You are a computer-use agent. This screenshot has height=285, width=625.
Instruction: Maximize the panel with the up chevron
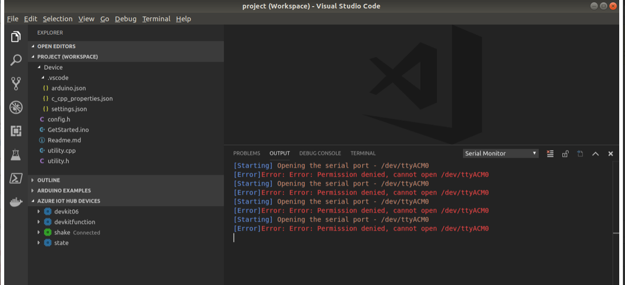click(x=596, y=154)
